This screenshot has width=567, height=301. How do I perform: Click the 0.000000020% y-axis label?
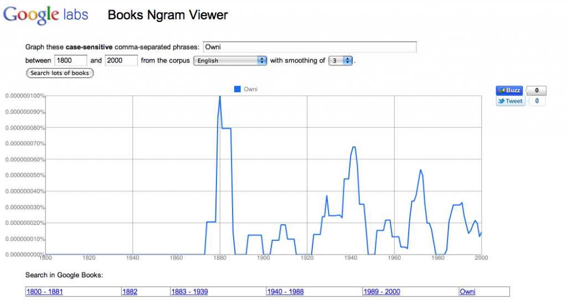(25, 223)
